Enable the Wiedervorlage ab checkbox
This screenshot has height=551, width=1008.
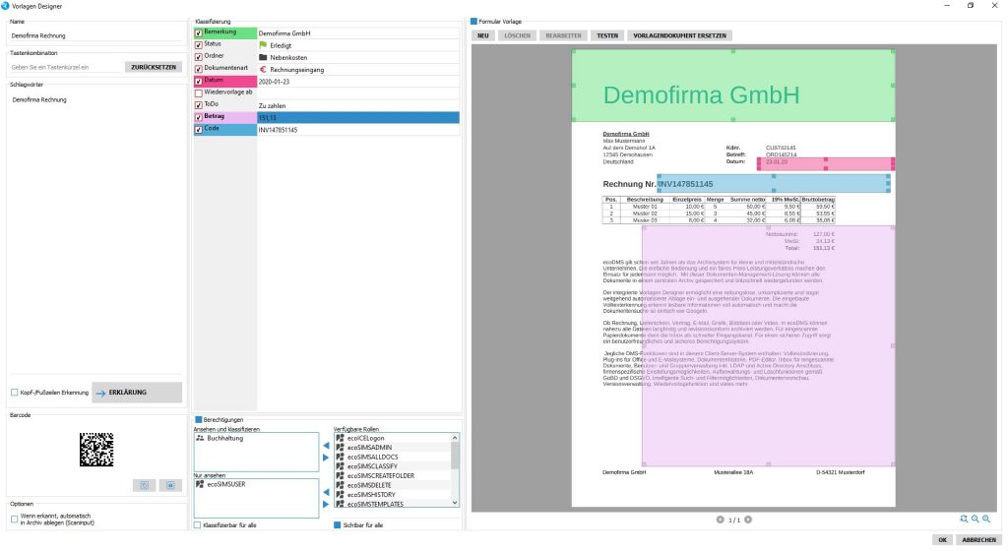pos(199,92)
